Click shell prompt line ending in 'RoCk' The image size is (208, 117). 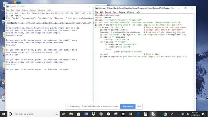click(41, 59)
